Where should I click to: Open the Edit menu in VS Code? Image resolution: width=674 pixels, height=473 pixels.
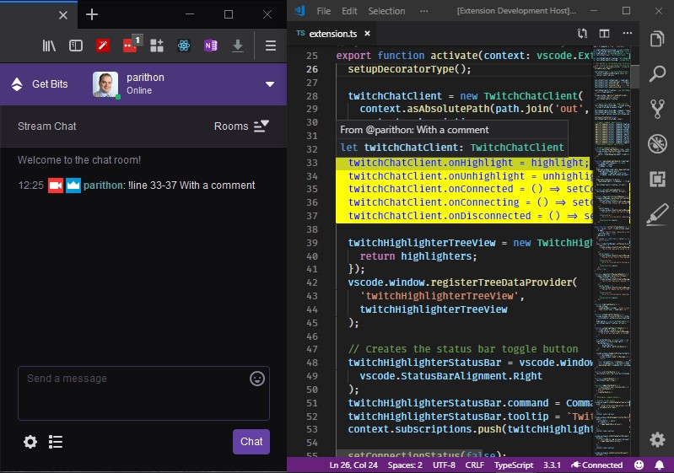pos(349,11)
